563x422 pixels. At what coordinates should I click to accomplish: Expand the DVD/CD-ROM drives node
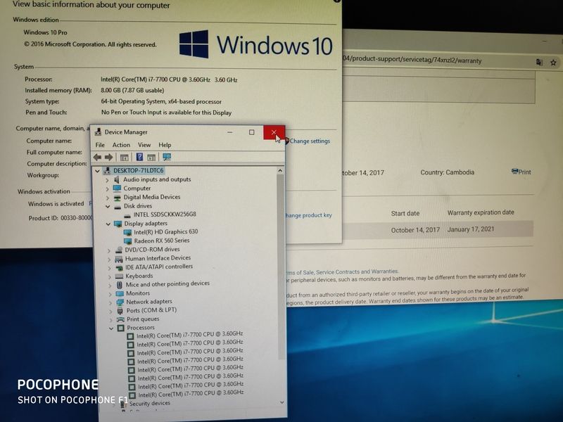tap(109, 250)
